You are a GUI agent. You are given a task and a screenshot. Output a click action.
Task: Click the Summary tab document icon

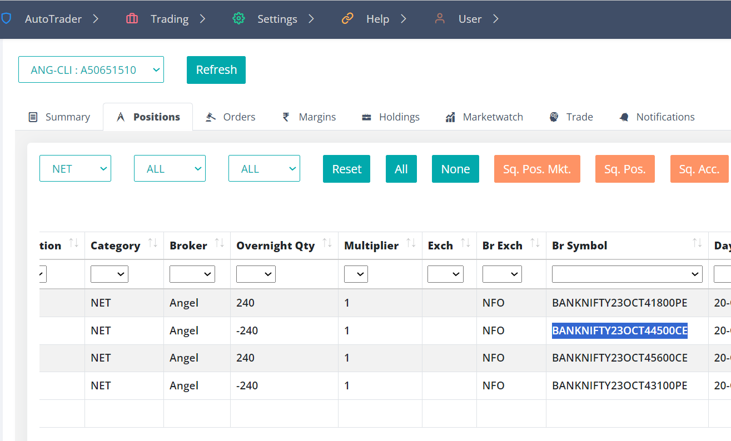33,117
